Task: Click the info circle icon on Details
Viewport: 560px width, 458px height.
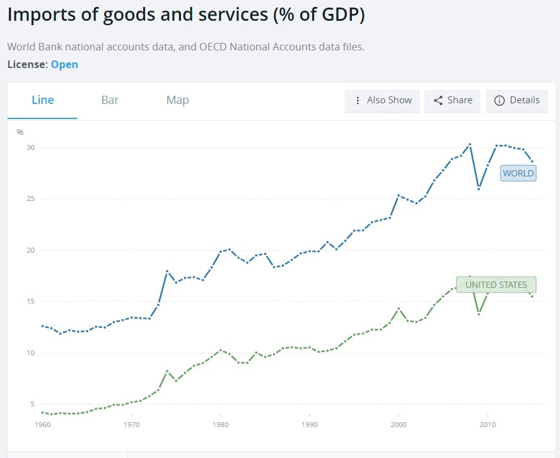Action: click(x=500, y=100)
